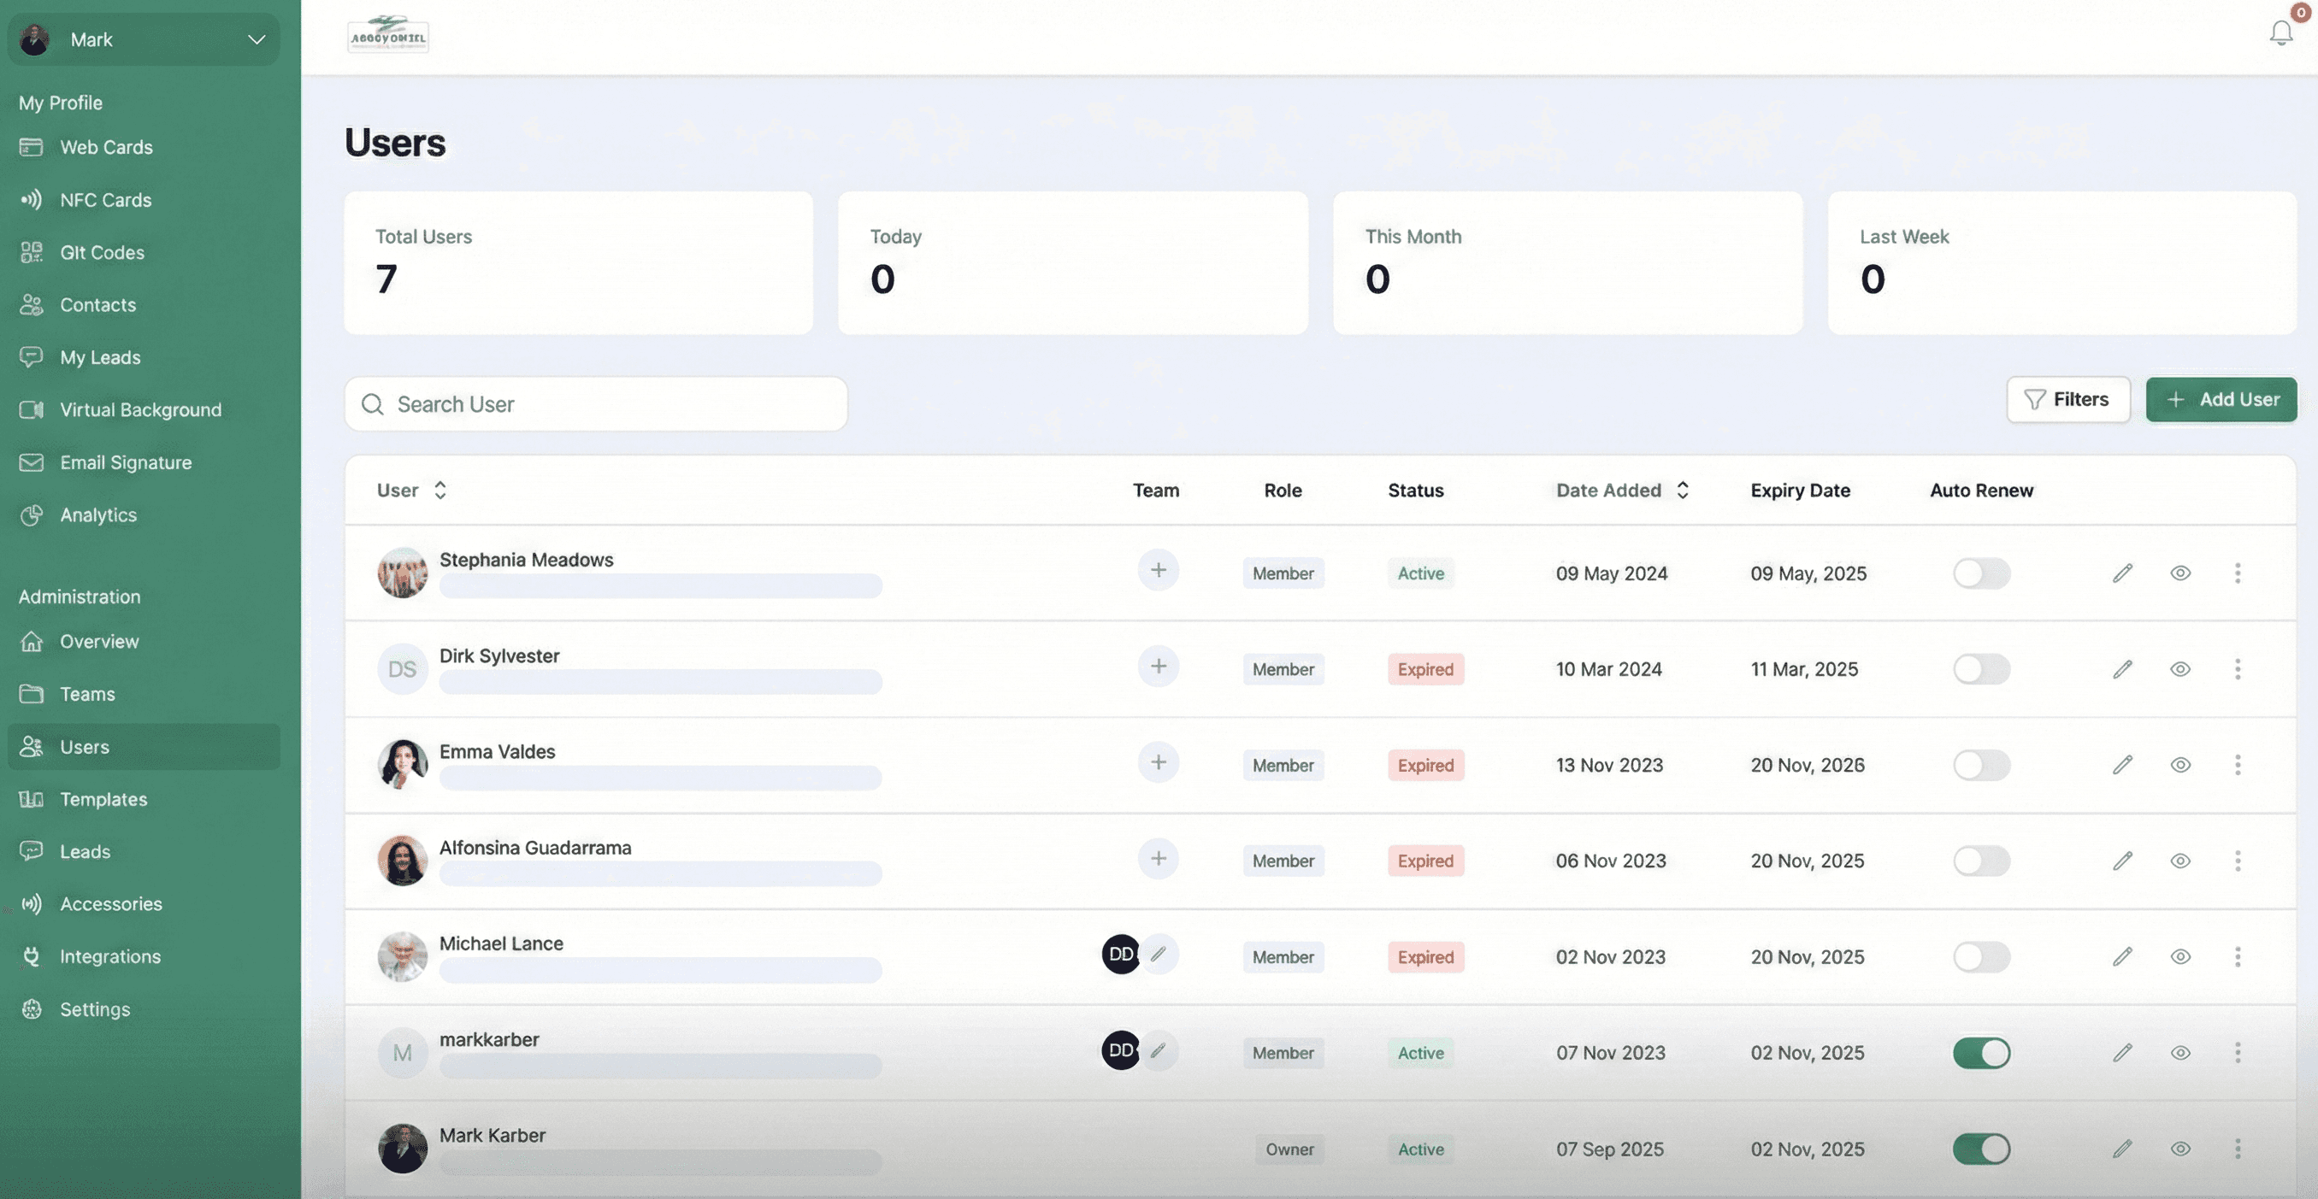Disable auto renew for markkarber
The height and width of the screenshot is (1199, 2318).
[x=1980, y=1052]
